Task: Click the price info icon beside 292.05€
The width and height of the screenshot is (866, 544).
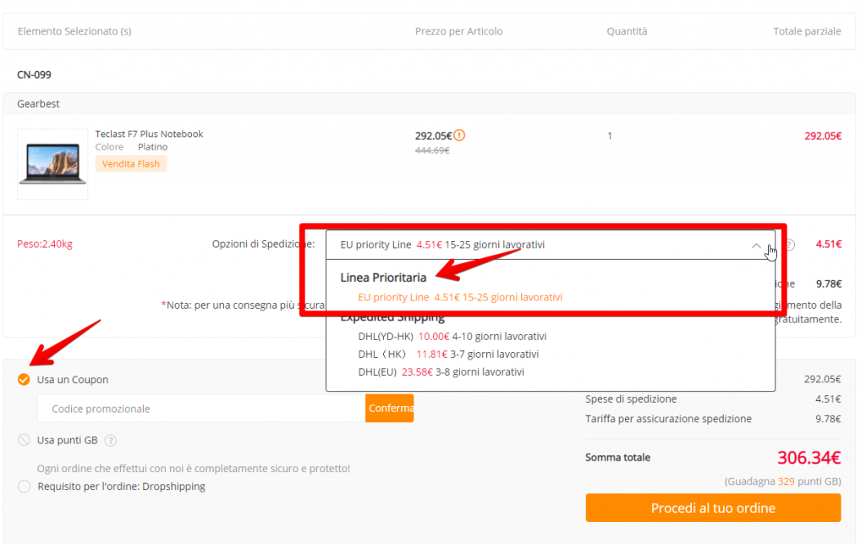Action: coord(459,135)
